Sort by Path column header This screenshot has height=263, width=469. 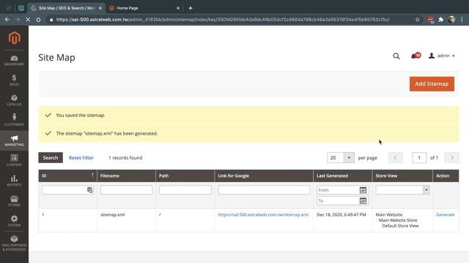[x=185, y=176]
